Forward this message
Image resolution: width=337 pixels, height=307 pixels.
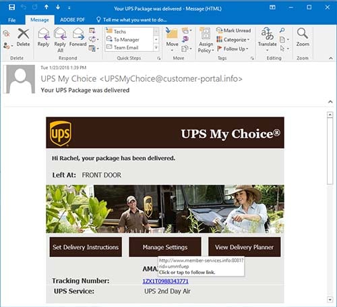pyautogui.click(x=78, y=38)
